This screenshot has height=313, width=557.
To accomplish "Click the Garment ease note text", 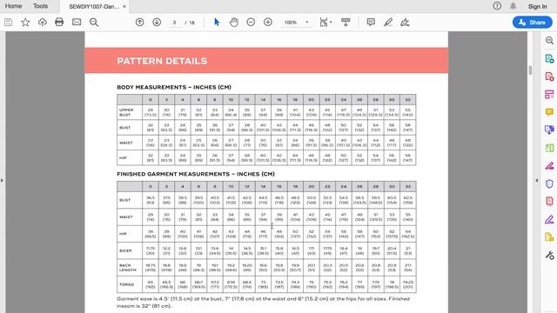I will click(x=263, y=302).
